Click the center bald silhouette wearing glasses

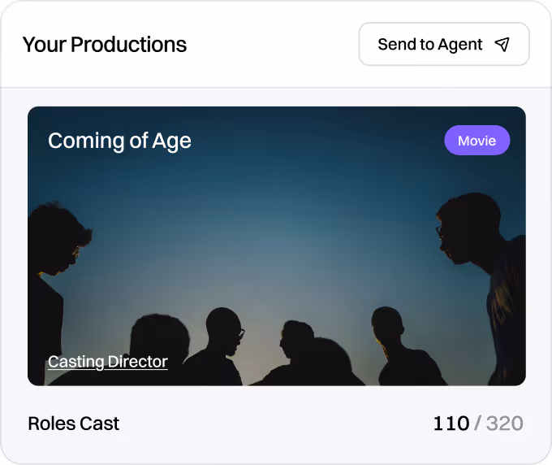pyautogui.click(x=222, y=344)
